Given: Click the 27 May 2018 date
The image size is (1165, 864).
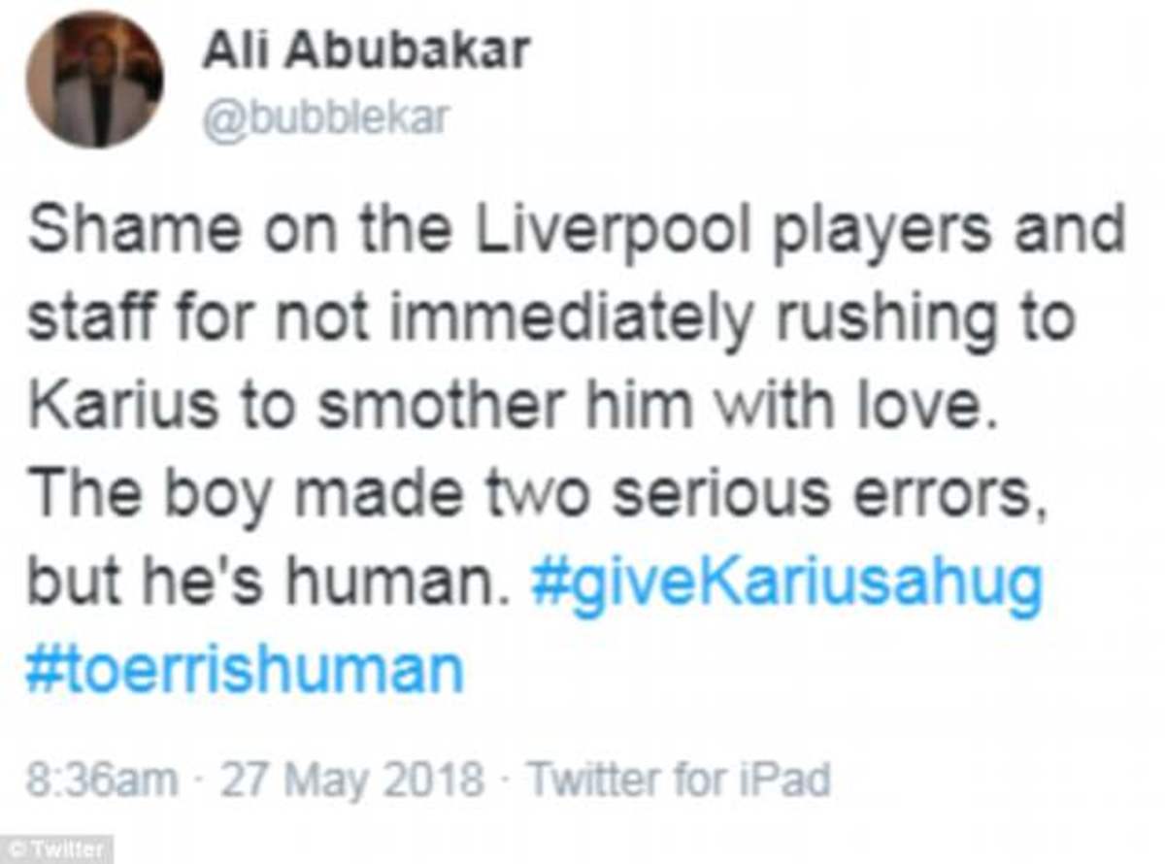Looking at the screenshot, I should (x=351, y=778).
